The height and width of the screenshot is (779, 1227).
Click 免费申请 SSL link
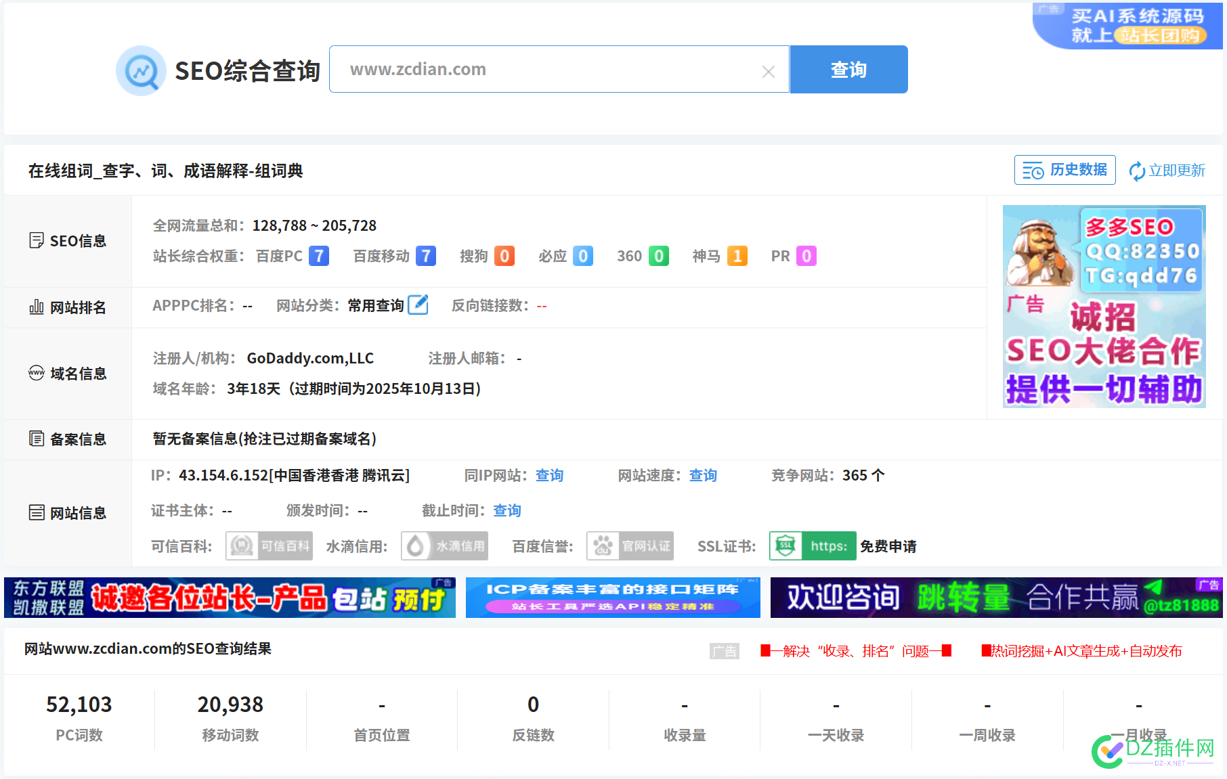(888, 546)
